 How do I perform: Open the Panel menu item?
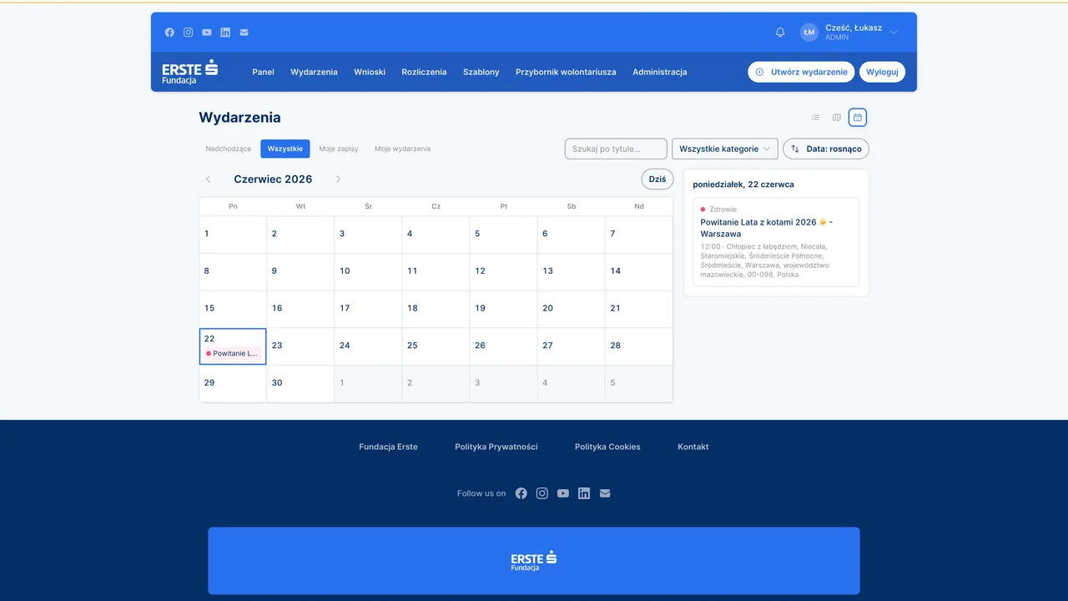(x=264, y=72)
